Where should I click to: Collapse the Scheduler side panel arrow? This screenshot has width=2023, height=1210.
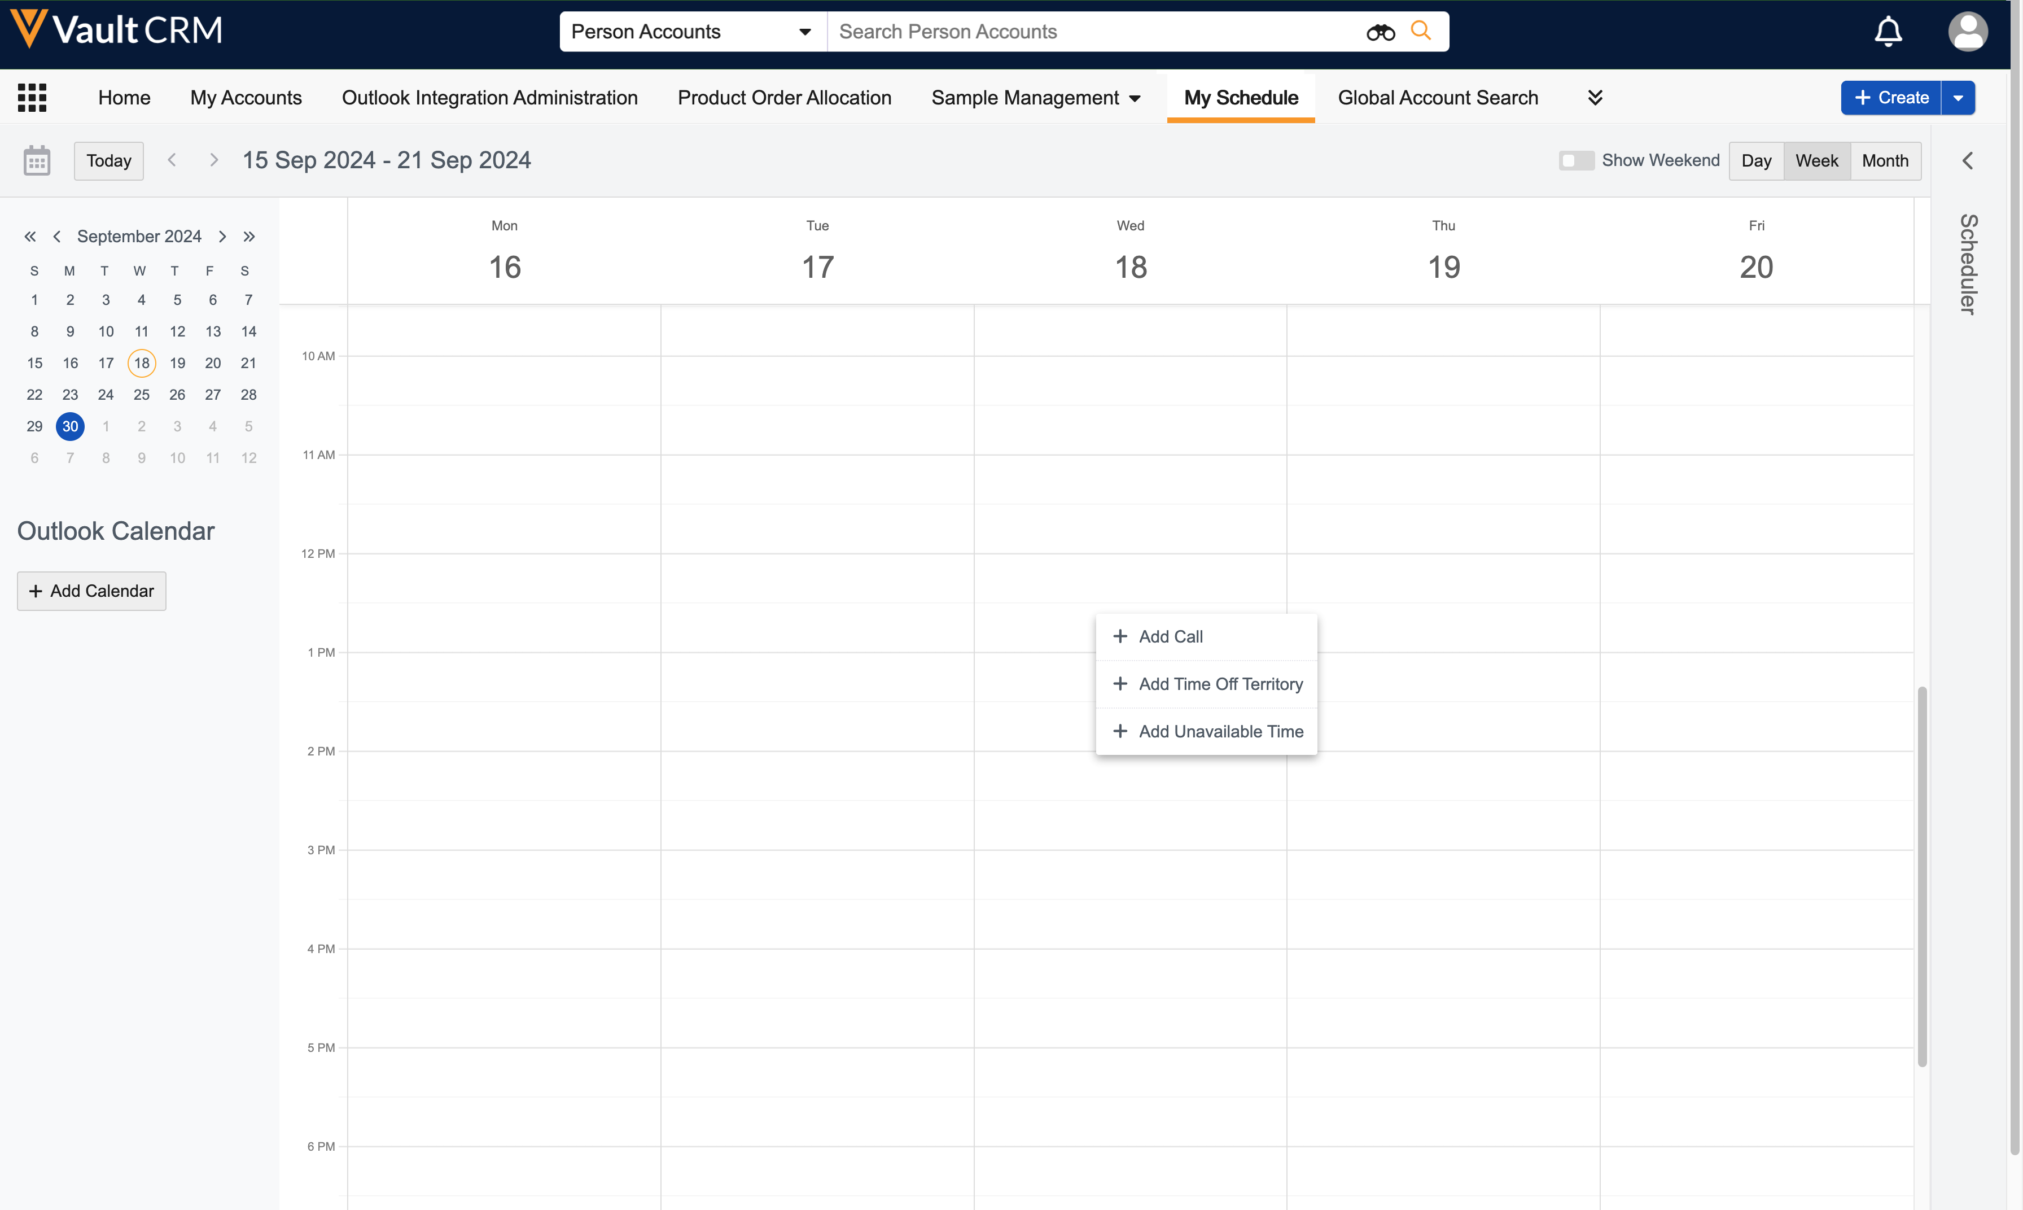click(x=1968, y=160)
